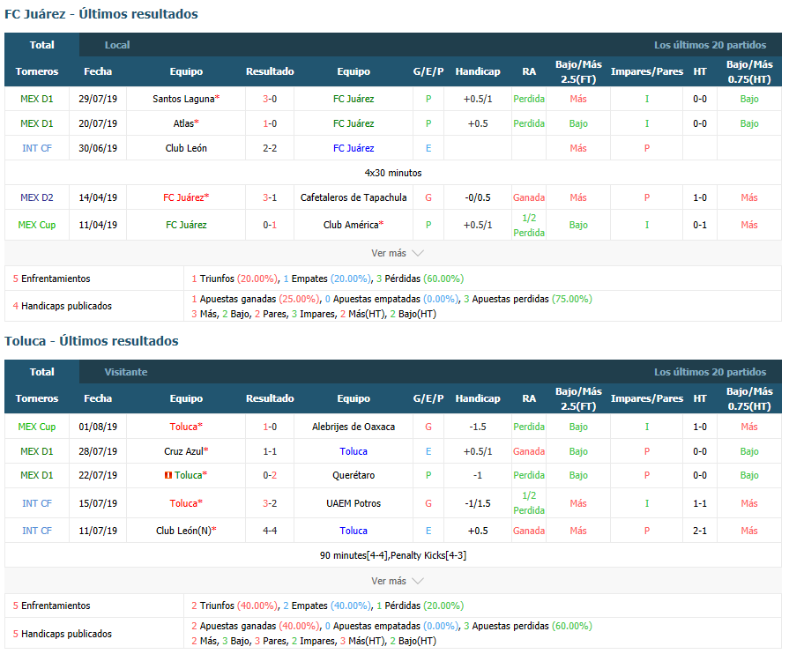Open the Querétaro team link
The width and height of the screenshot is (789, 654).
click(354, 475)
